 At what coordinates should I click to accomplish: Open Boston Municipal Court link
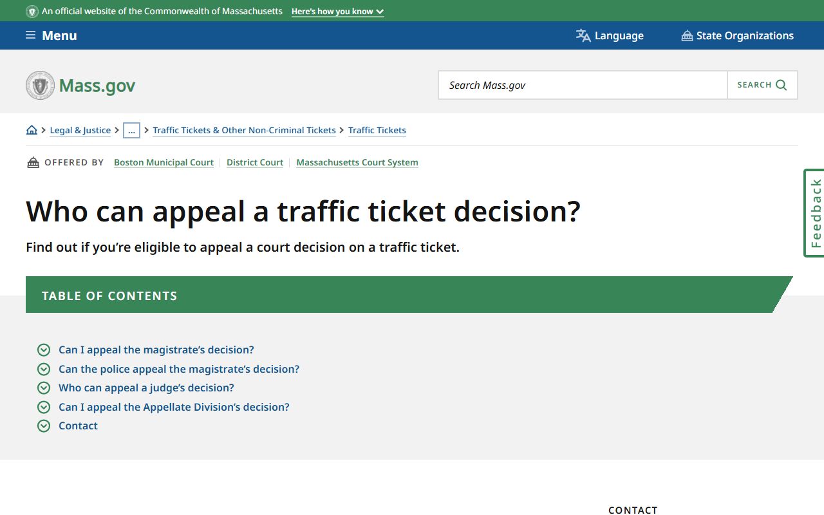pyautogui.click(x=164, y=162)
